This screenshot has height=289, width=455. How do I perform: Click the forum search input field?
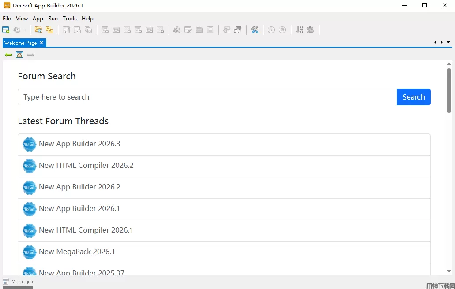click(207, 97)
